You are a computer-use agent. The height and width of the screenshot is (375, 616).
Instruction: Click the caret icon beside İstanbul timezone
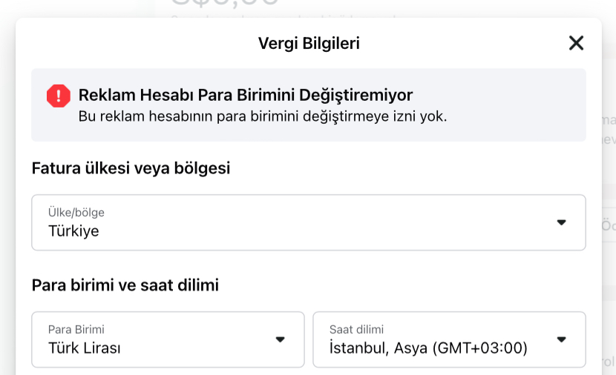point(561,339)
